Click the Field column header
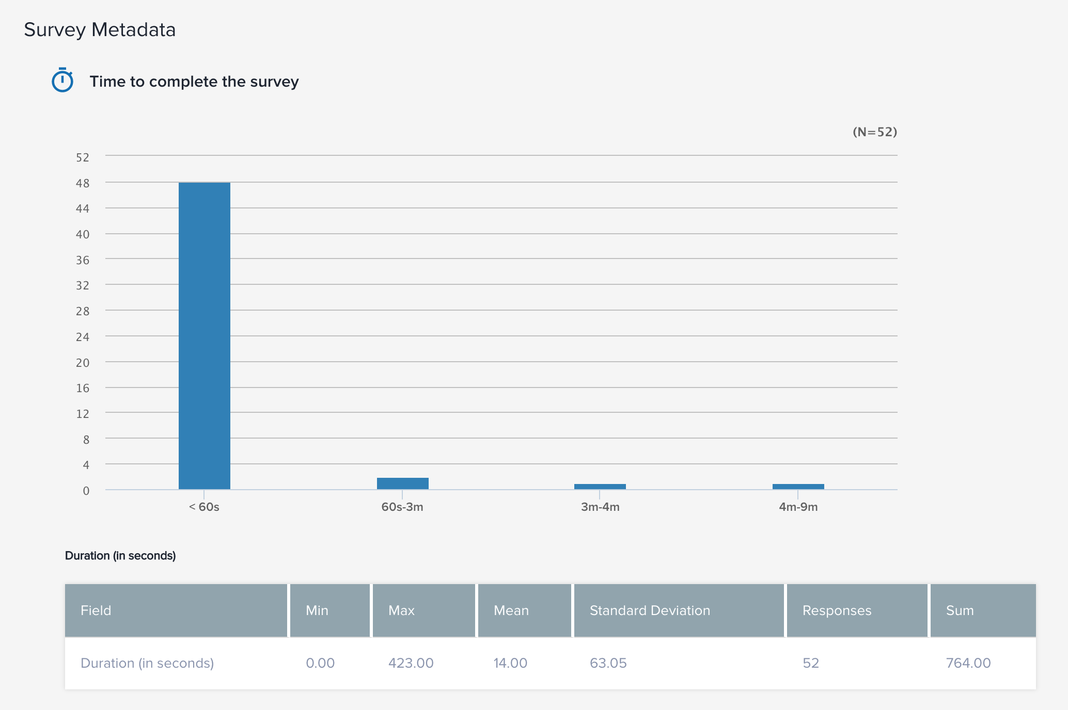 (96, 610)
